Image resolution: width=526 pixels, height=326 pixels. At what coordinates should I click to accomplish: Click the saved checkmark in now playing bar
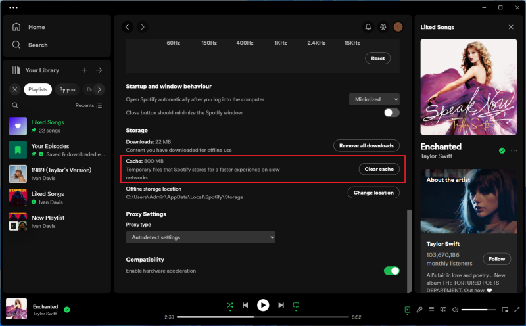point(67,310)
